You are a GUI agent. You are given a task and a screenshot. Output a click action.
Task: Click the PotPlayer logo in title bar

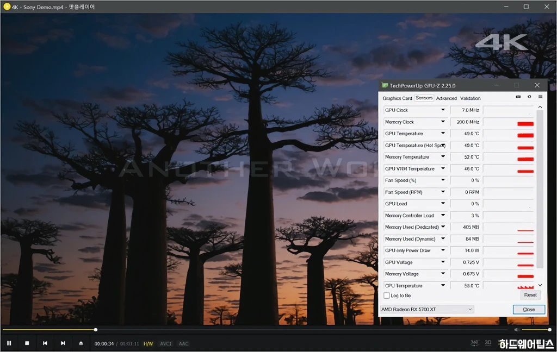[x=7, y=7]
